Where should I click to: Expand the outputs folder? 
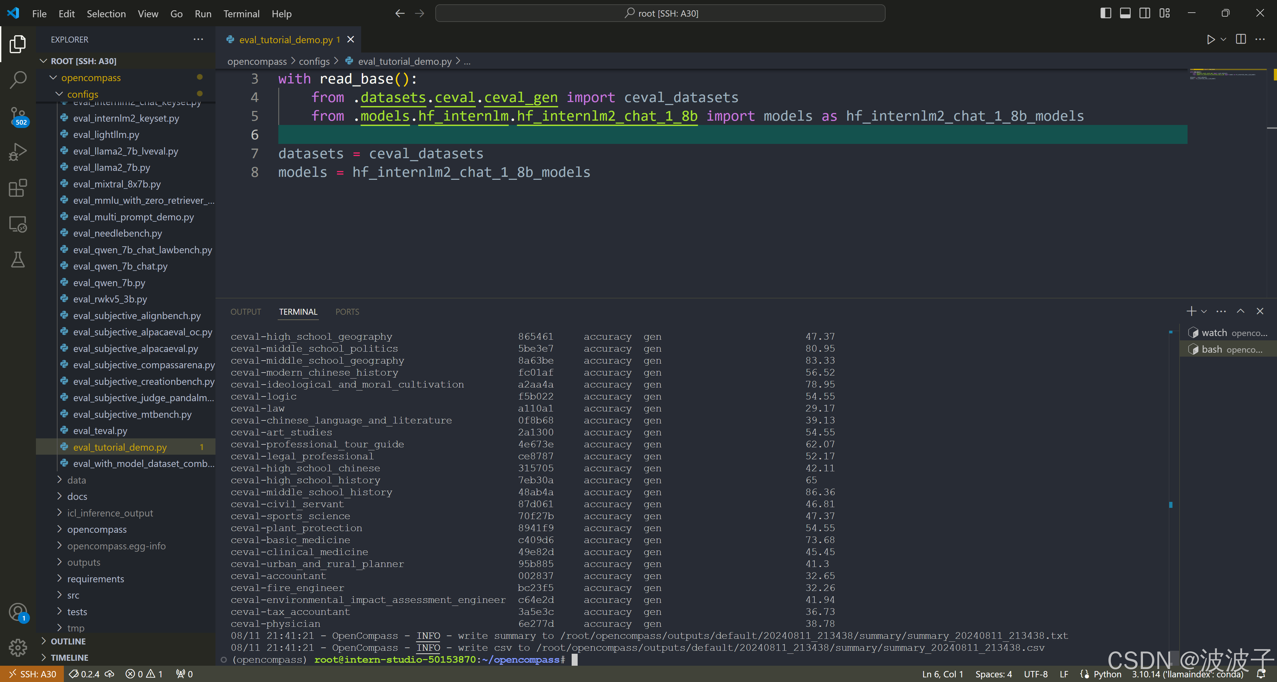coord(83,562)
